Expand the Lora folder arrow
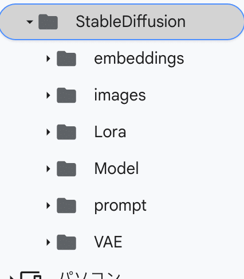This screenshot has height=279, width=244. click(x=48, y=132)
